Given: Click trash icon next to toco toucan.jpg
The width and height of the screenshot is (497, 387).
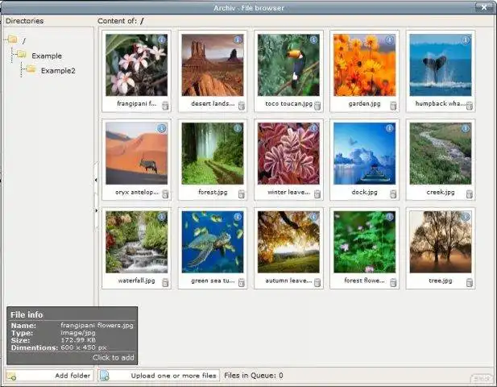Looking at the screenshot, I should point(317,106).
